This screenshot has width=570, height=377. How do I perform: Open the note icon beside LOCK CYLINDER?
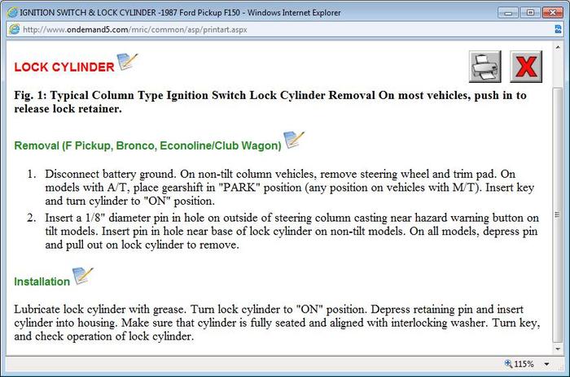(127, 62)
